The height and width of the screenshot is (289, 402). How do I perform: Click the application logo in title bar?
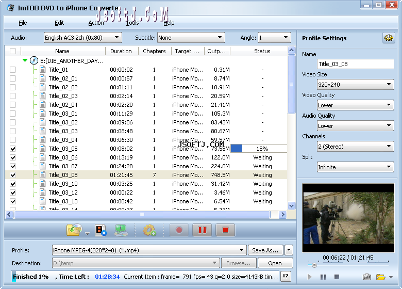[10, 8]
